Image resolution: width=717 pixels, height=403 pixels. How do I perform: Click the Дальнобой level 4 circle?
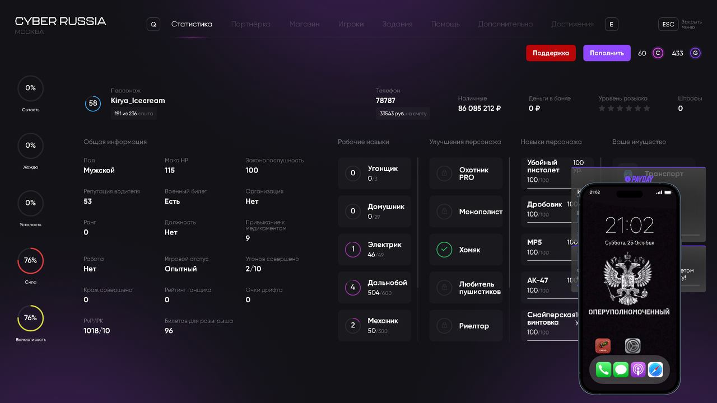[x=353, y=288]
